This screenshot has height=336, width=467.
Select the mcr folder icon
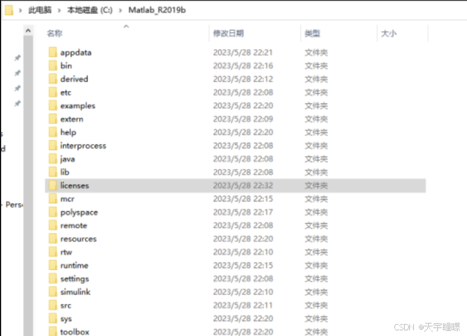pyautogui.click(x=53, y=199)
